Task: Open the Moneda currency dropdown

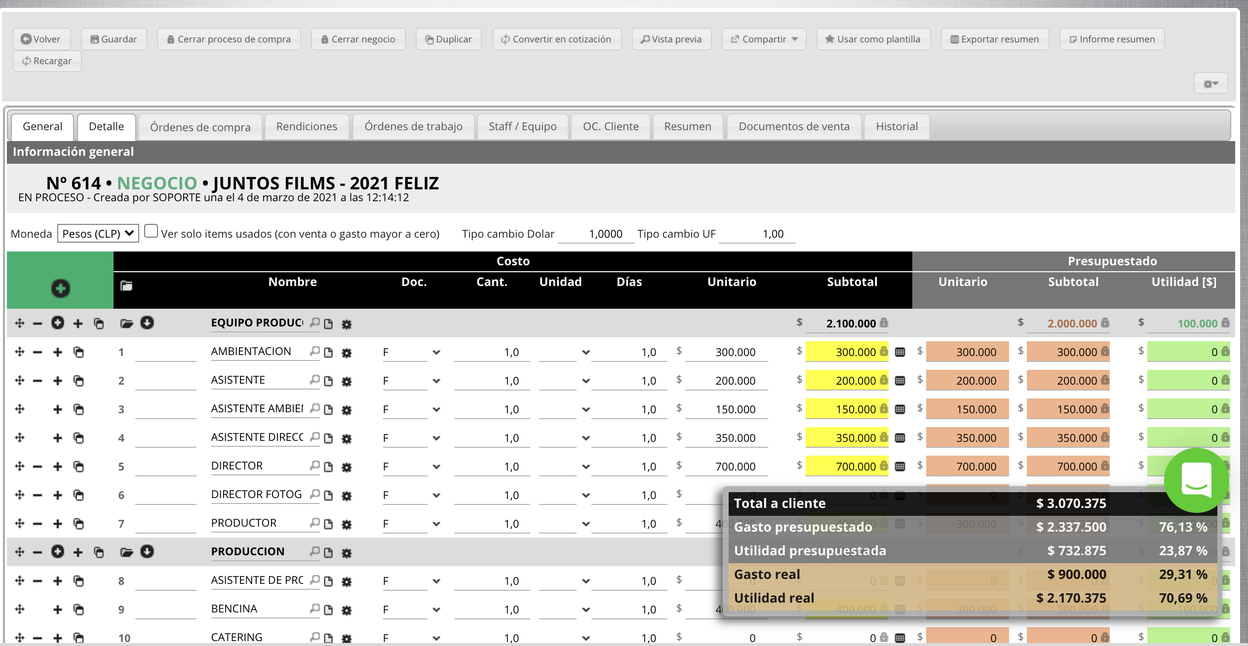Action: point(96,233)
